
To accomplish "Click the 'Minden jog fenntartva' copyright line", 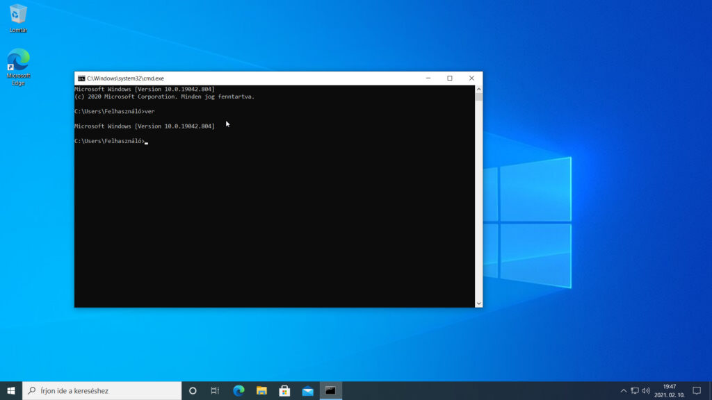I will [164, 97].
